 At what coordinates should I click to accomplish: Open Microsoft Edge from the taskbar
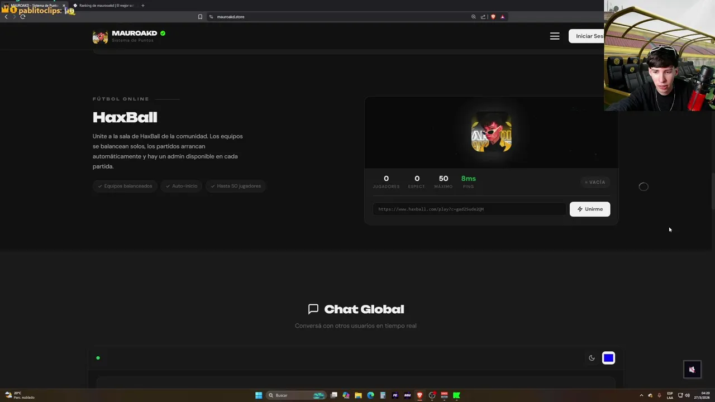(370, 395)
